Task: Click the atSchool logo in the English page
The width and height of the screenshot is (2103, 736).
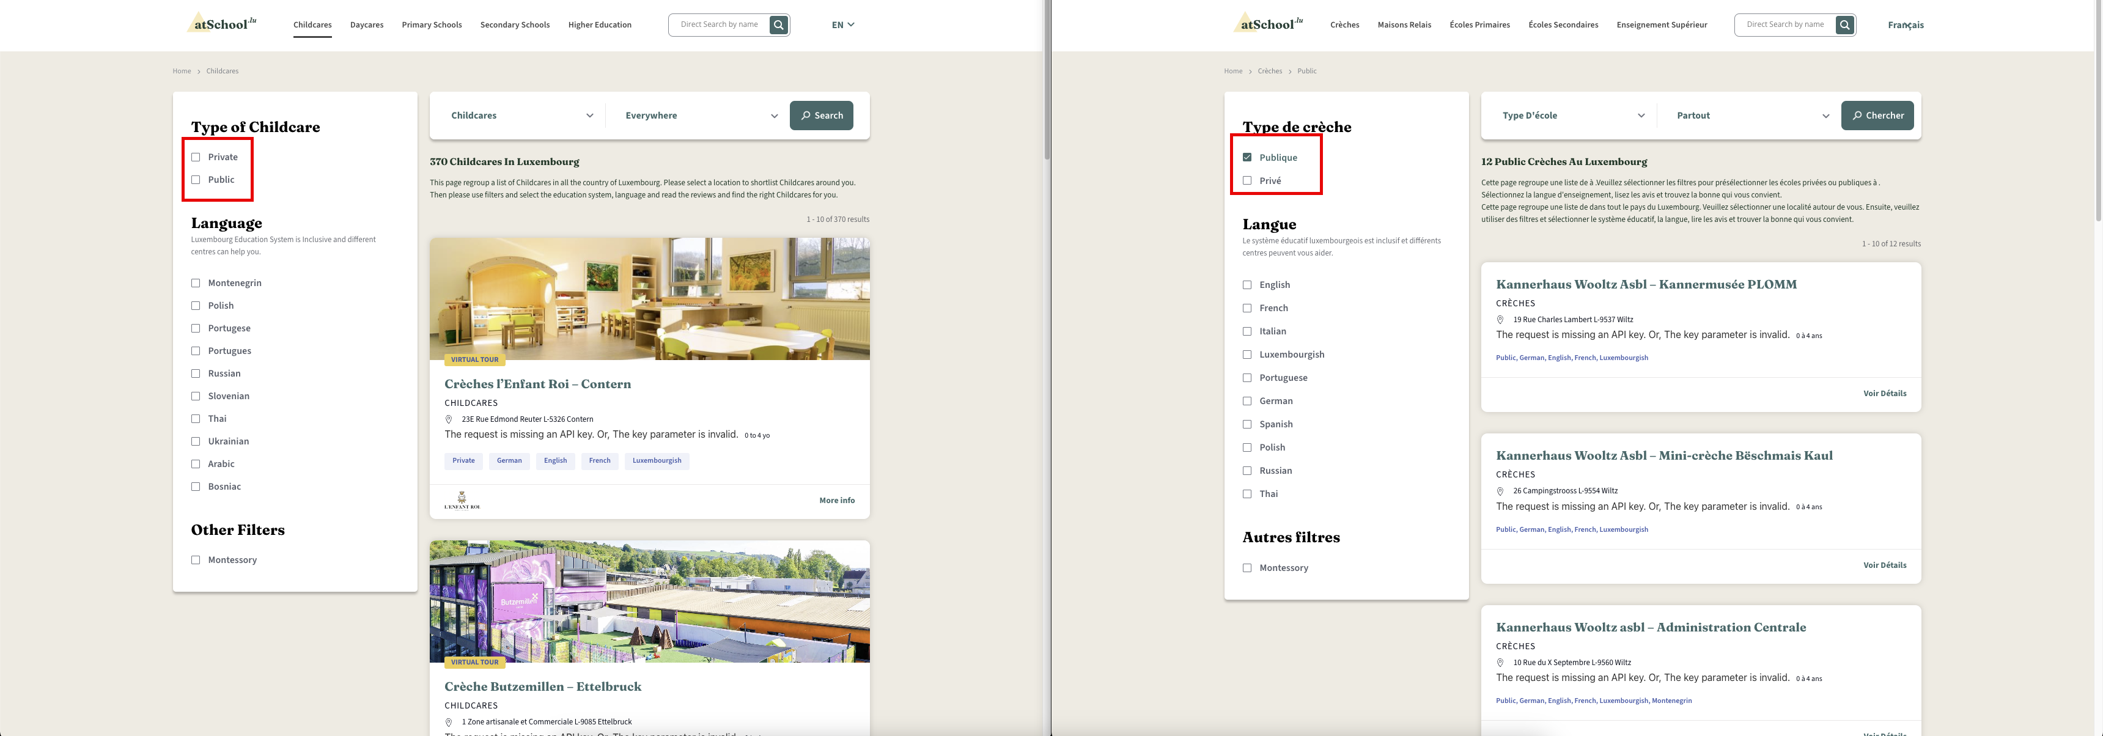Action: [221, 24]
